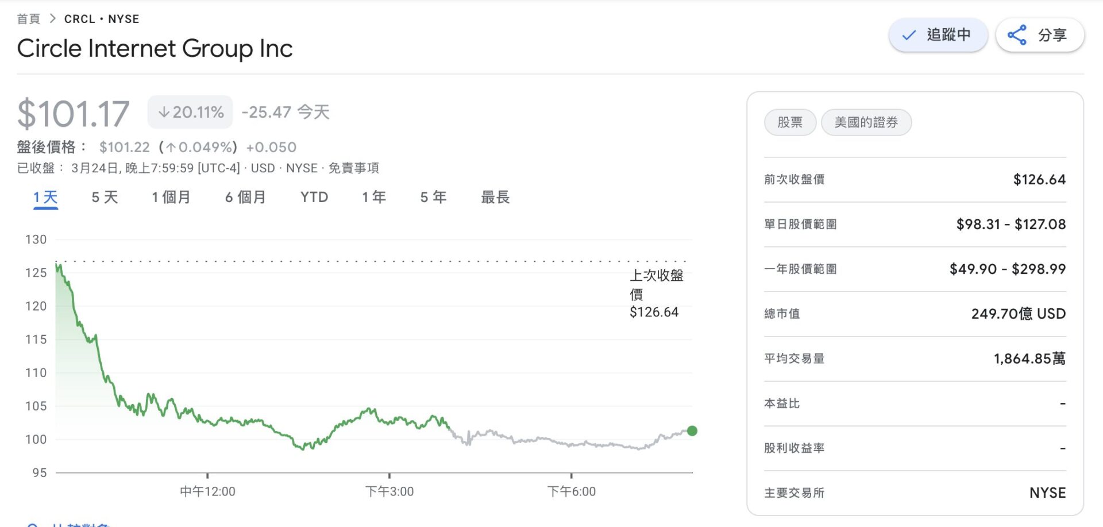
Task: Select the 5年 time range
Action: (x=433, y=197)
